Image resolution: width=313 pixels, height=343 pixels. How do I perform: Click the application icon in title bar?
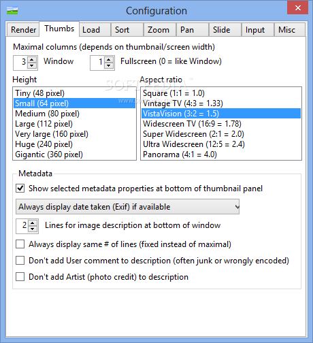(12, 10)
